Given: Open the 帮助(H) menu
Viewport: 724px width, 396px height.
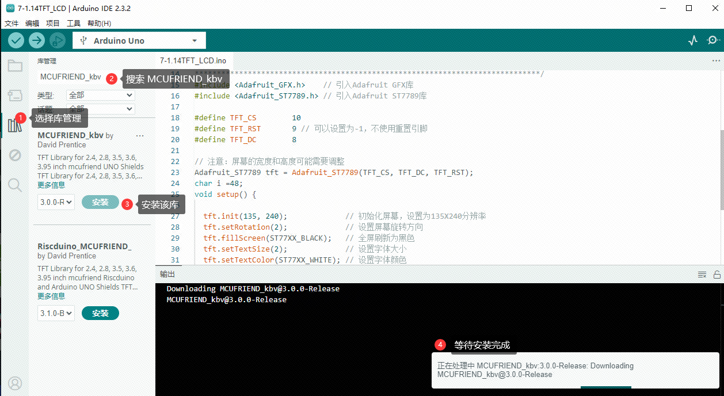Looking at the screenshot, I should coord(99,23).
